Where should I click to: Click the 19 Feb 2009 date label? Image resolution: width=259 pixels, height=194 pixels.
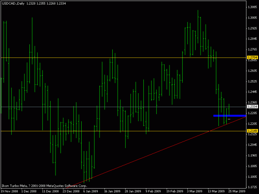point(175,191)
